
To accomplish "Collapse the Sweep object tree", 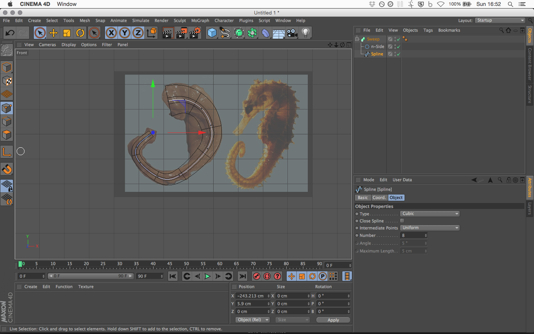I will pos(357,39).
